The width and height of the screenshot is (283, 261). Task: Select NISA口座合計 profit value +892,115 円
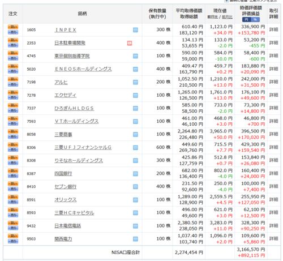pyautogui.click(x=251, y=255)
